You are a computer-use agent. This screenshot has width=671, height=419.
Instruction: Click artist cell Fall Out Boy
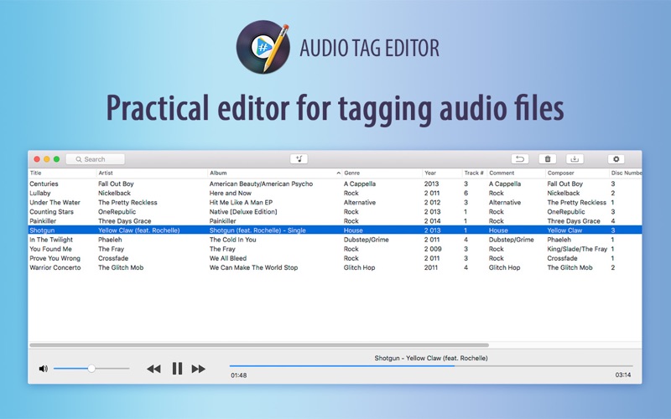(x=116, y=184)
